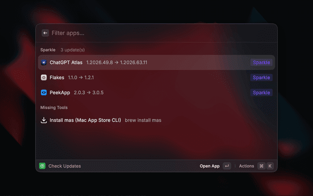The width and height of the screenshot is (313, 196).
Task: Click version text 1.1.0 → 1.2.1
Action: 81,77
